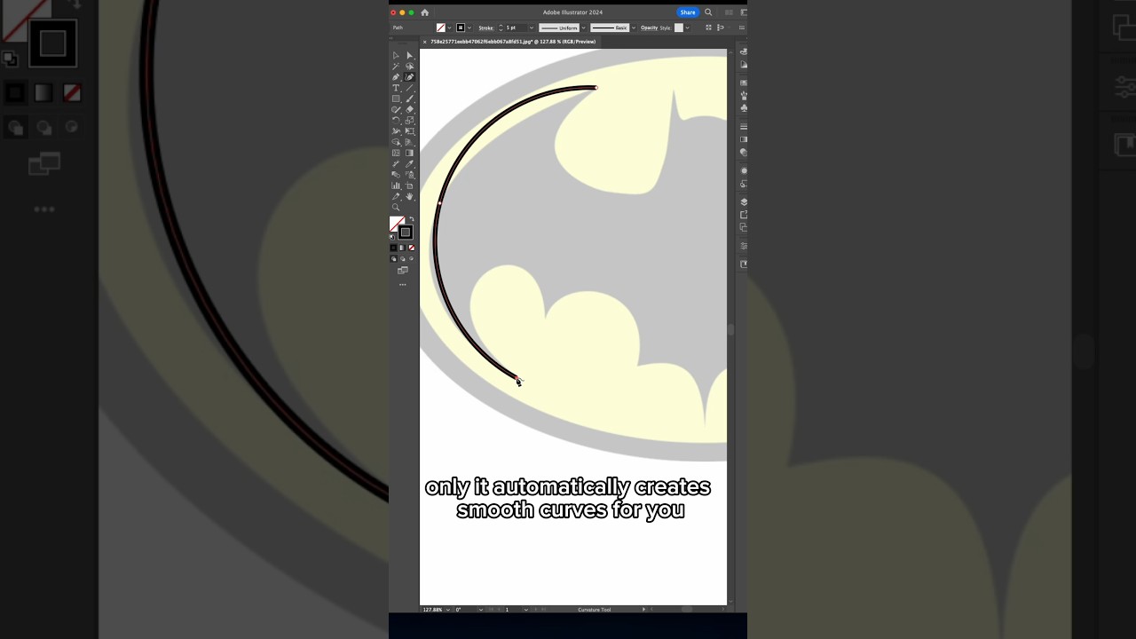The height and width of the screenshot is (639, 1136).
Task: Reset default fill and stroke
Action: click(392, 237)
